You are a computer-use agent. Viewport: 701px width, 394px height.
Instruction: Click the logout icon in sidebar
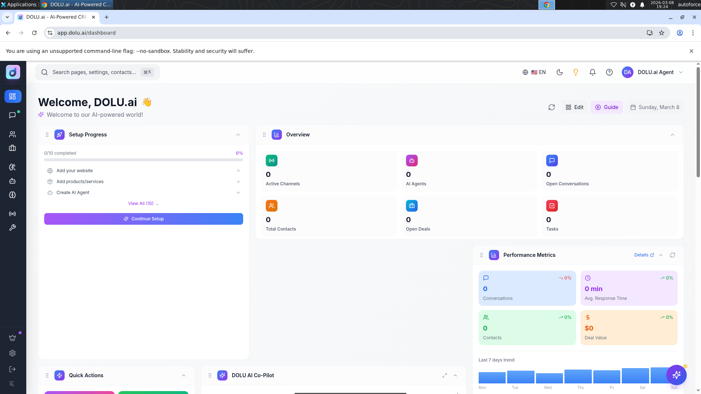click(12, 369)
